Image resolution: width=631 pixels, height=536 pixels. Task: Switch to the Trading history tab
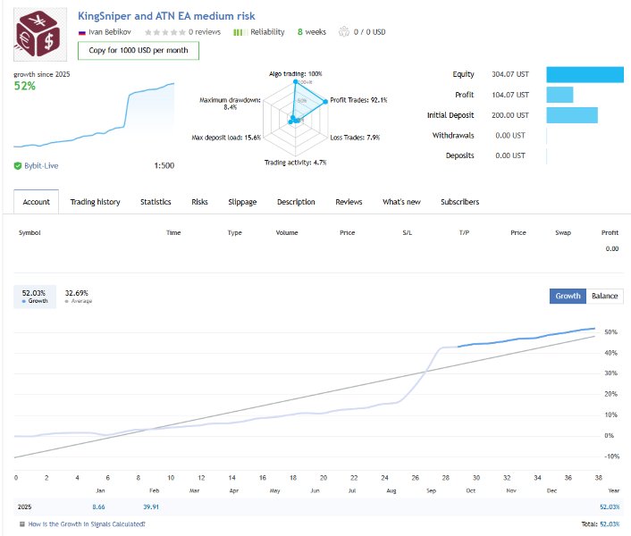(96, 202)
